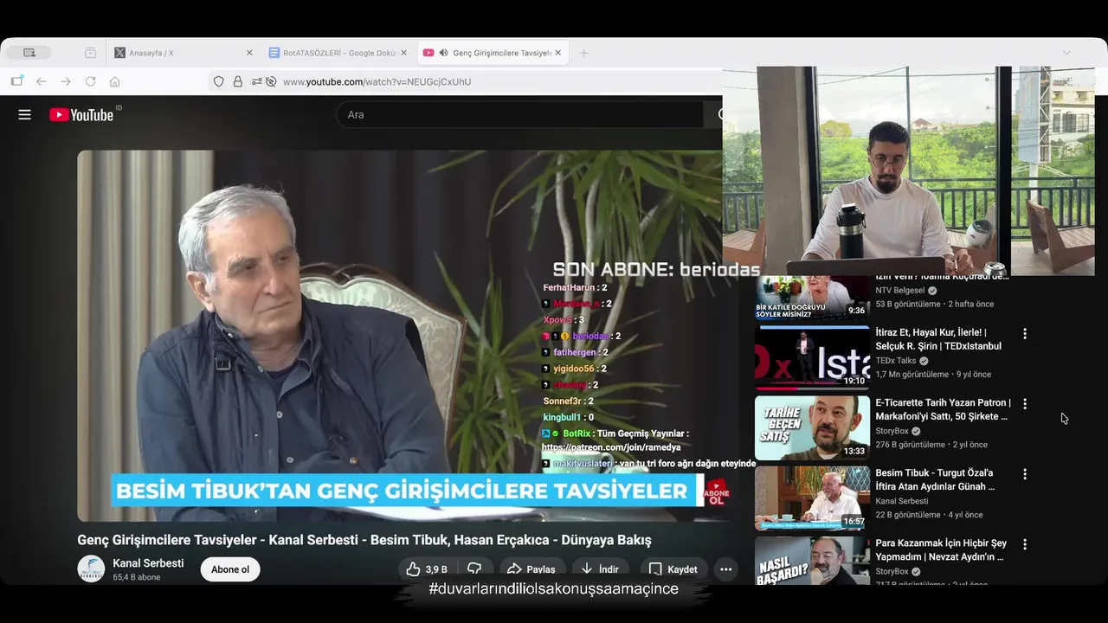Close the YouTube video tab
This screenshot has width=1108, height=623.
click(557, 53)
